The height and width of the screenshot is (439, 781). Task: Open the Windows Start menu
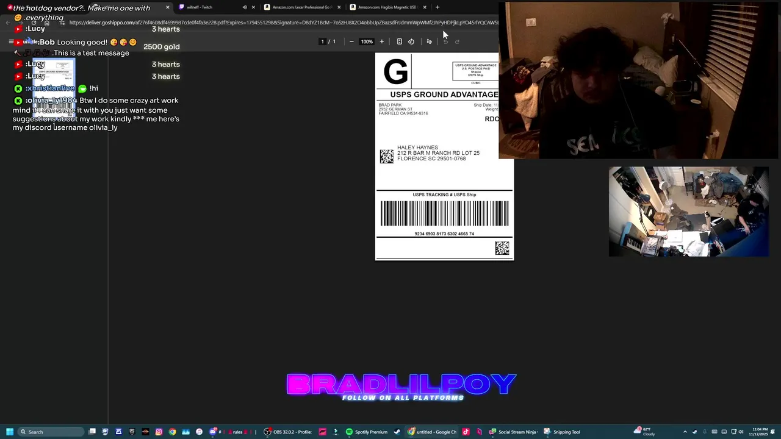[x=10, y=432]
